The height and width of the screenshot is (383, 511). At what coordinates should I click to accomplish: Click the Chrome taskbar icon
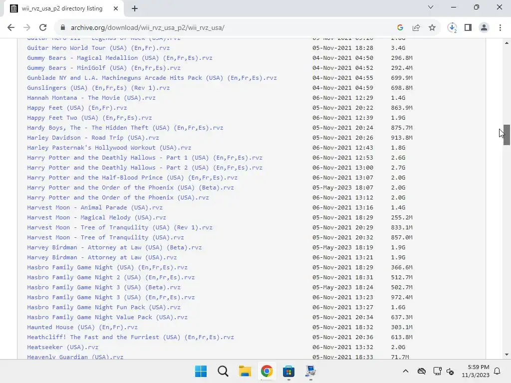266,371
